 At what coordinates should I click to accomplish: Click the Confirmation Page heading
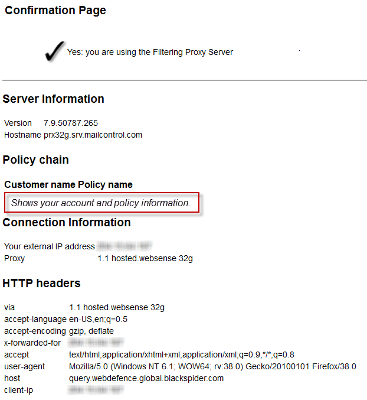pyautogui.click(x=55, y=11)
